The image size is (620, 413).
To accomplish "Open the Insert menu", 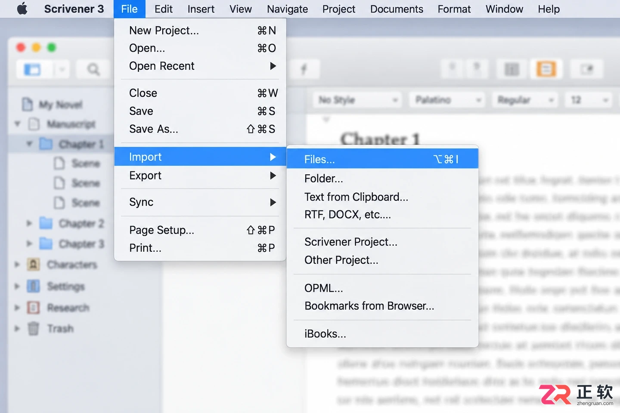I will point(201,9).
